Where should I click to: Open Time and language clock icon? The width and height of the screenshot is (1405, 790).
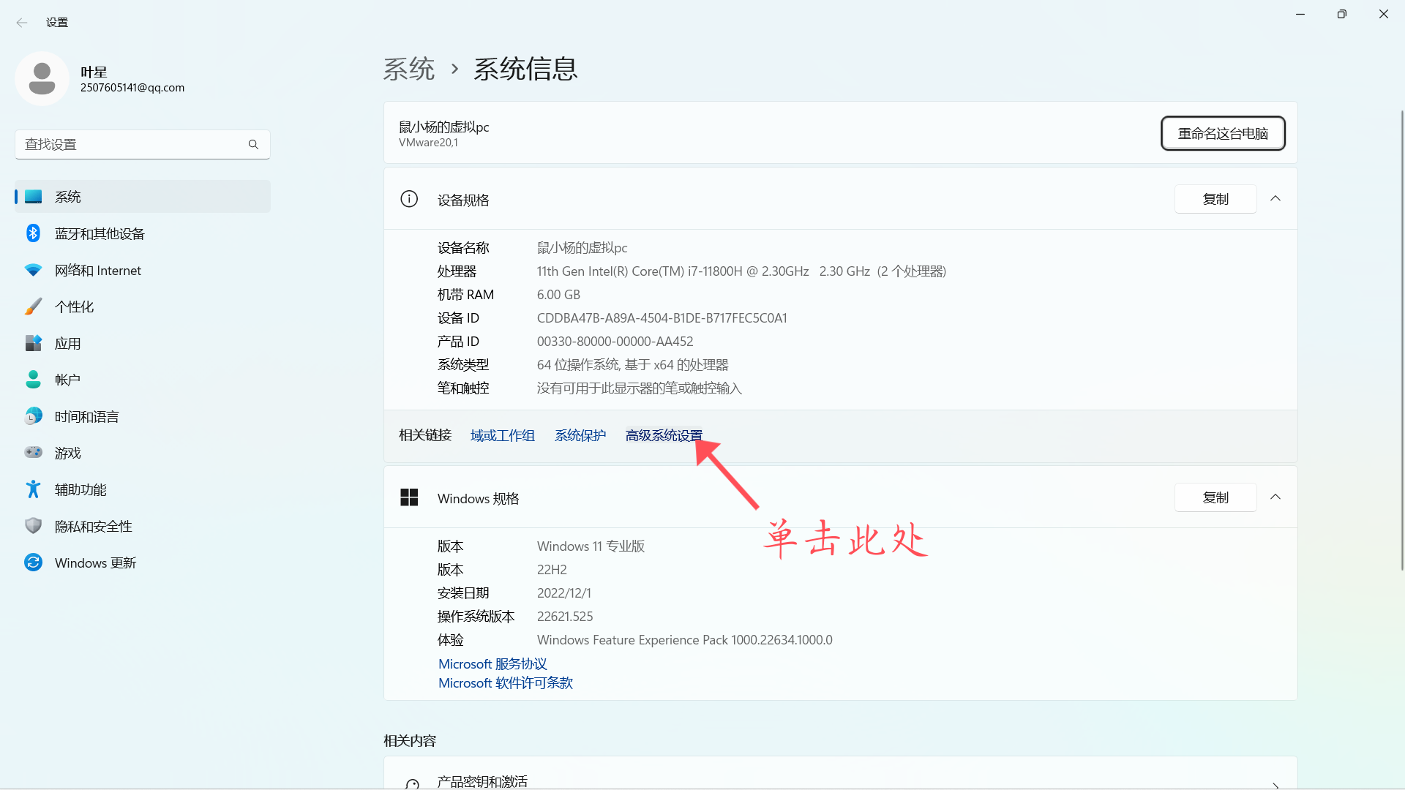[33, 416]
